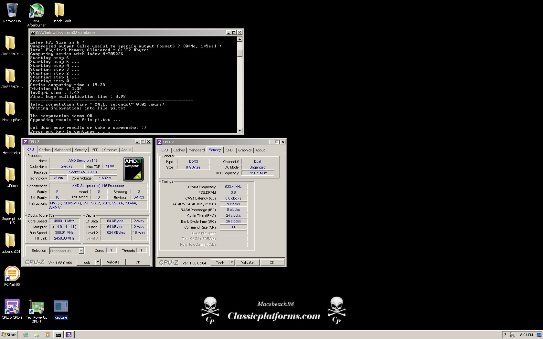This screenshot has width=543, height=339.
Task: Open the Recycle Bin desktop icon
Action: click(x=12, y=13)
